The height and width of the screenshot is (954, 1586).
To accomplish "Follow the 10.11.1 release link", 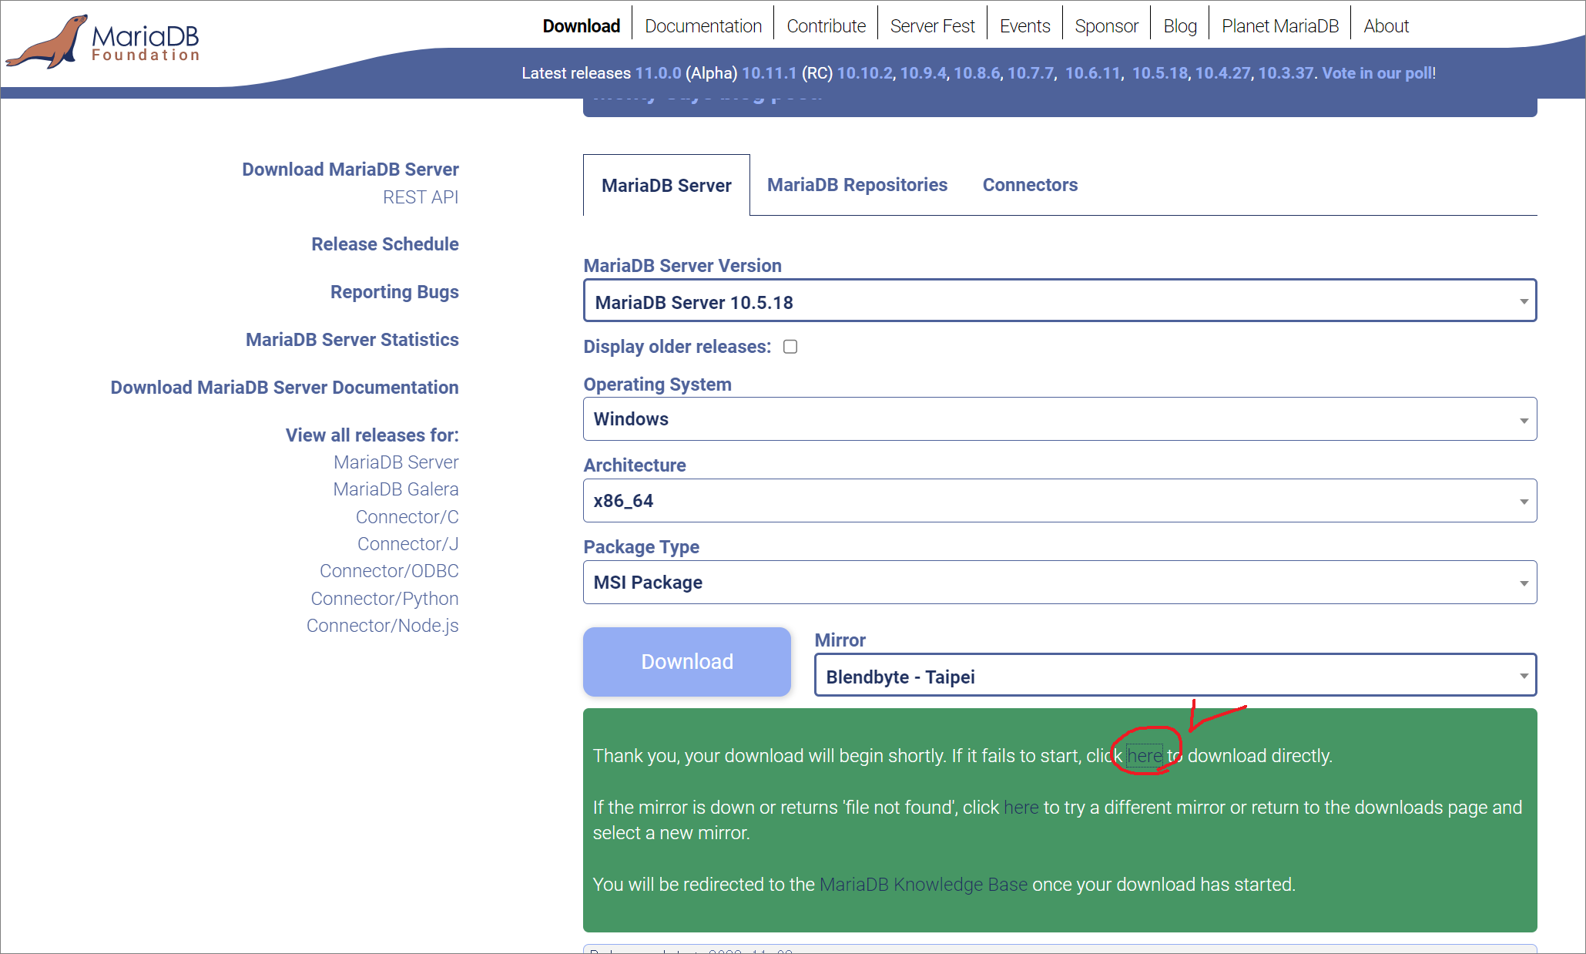I will coord(769,73).
